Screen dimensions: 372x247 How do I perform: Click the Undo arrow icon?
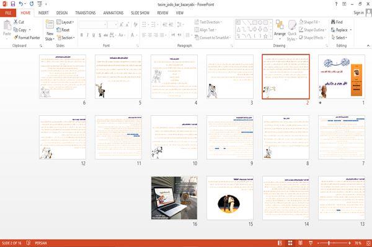coord(21,4)
